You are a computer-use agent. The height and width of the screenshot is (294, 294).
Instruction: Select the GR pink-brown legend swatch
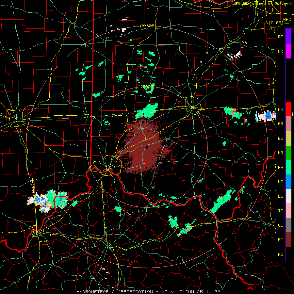[288, 123]
